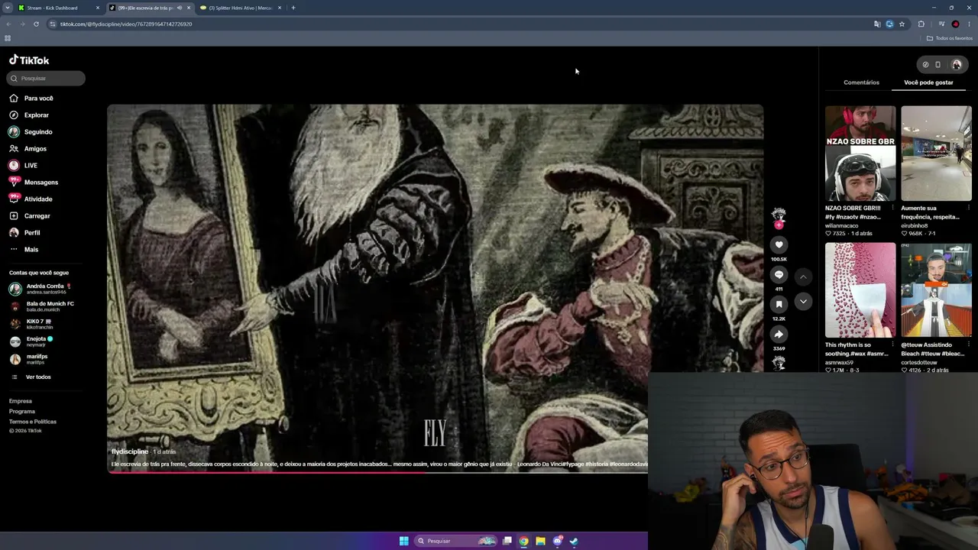
Task: Open the Atividade notifications
Action: 31,199
